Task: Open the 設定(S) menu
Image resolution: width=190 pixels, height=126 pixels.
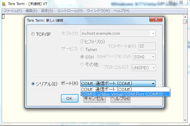Action: pos(47,11)
